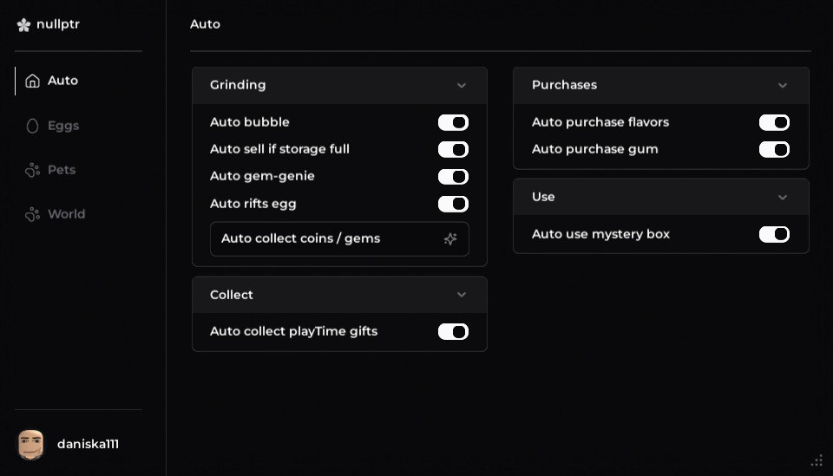Turn off Auto sell if storage full
The image size is (833, 476).
pyautogui.click(x=453, y=149)
